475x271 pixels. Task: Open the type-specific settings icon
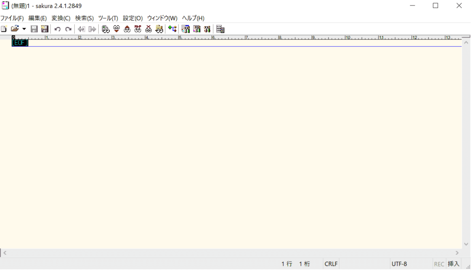197,29
